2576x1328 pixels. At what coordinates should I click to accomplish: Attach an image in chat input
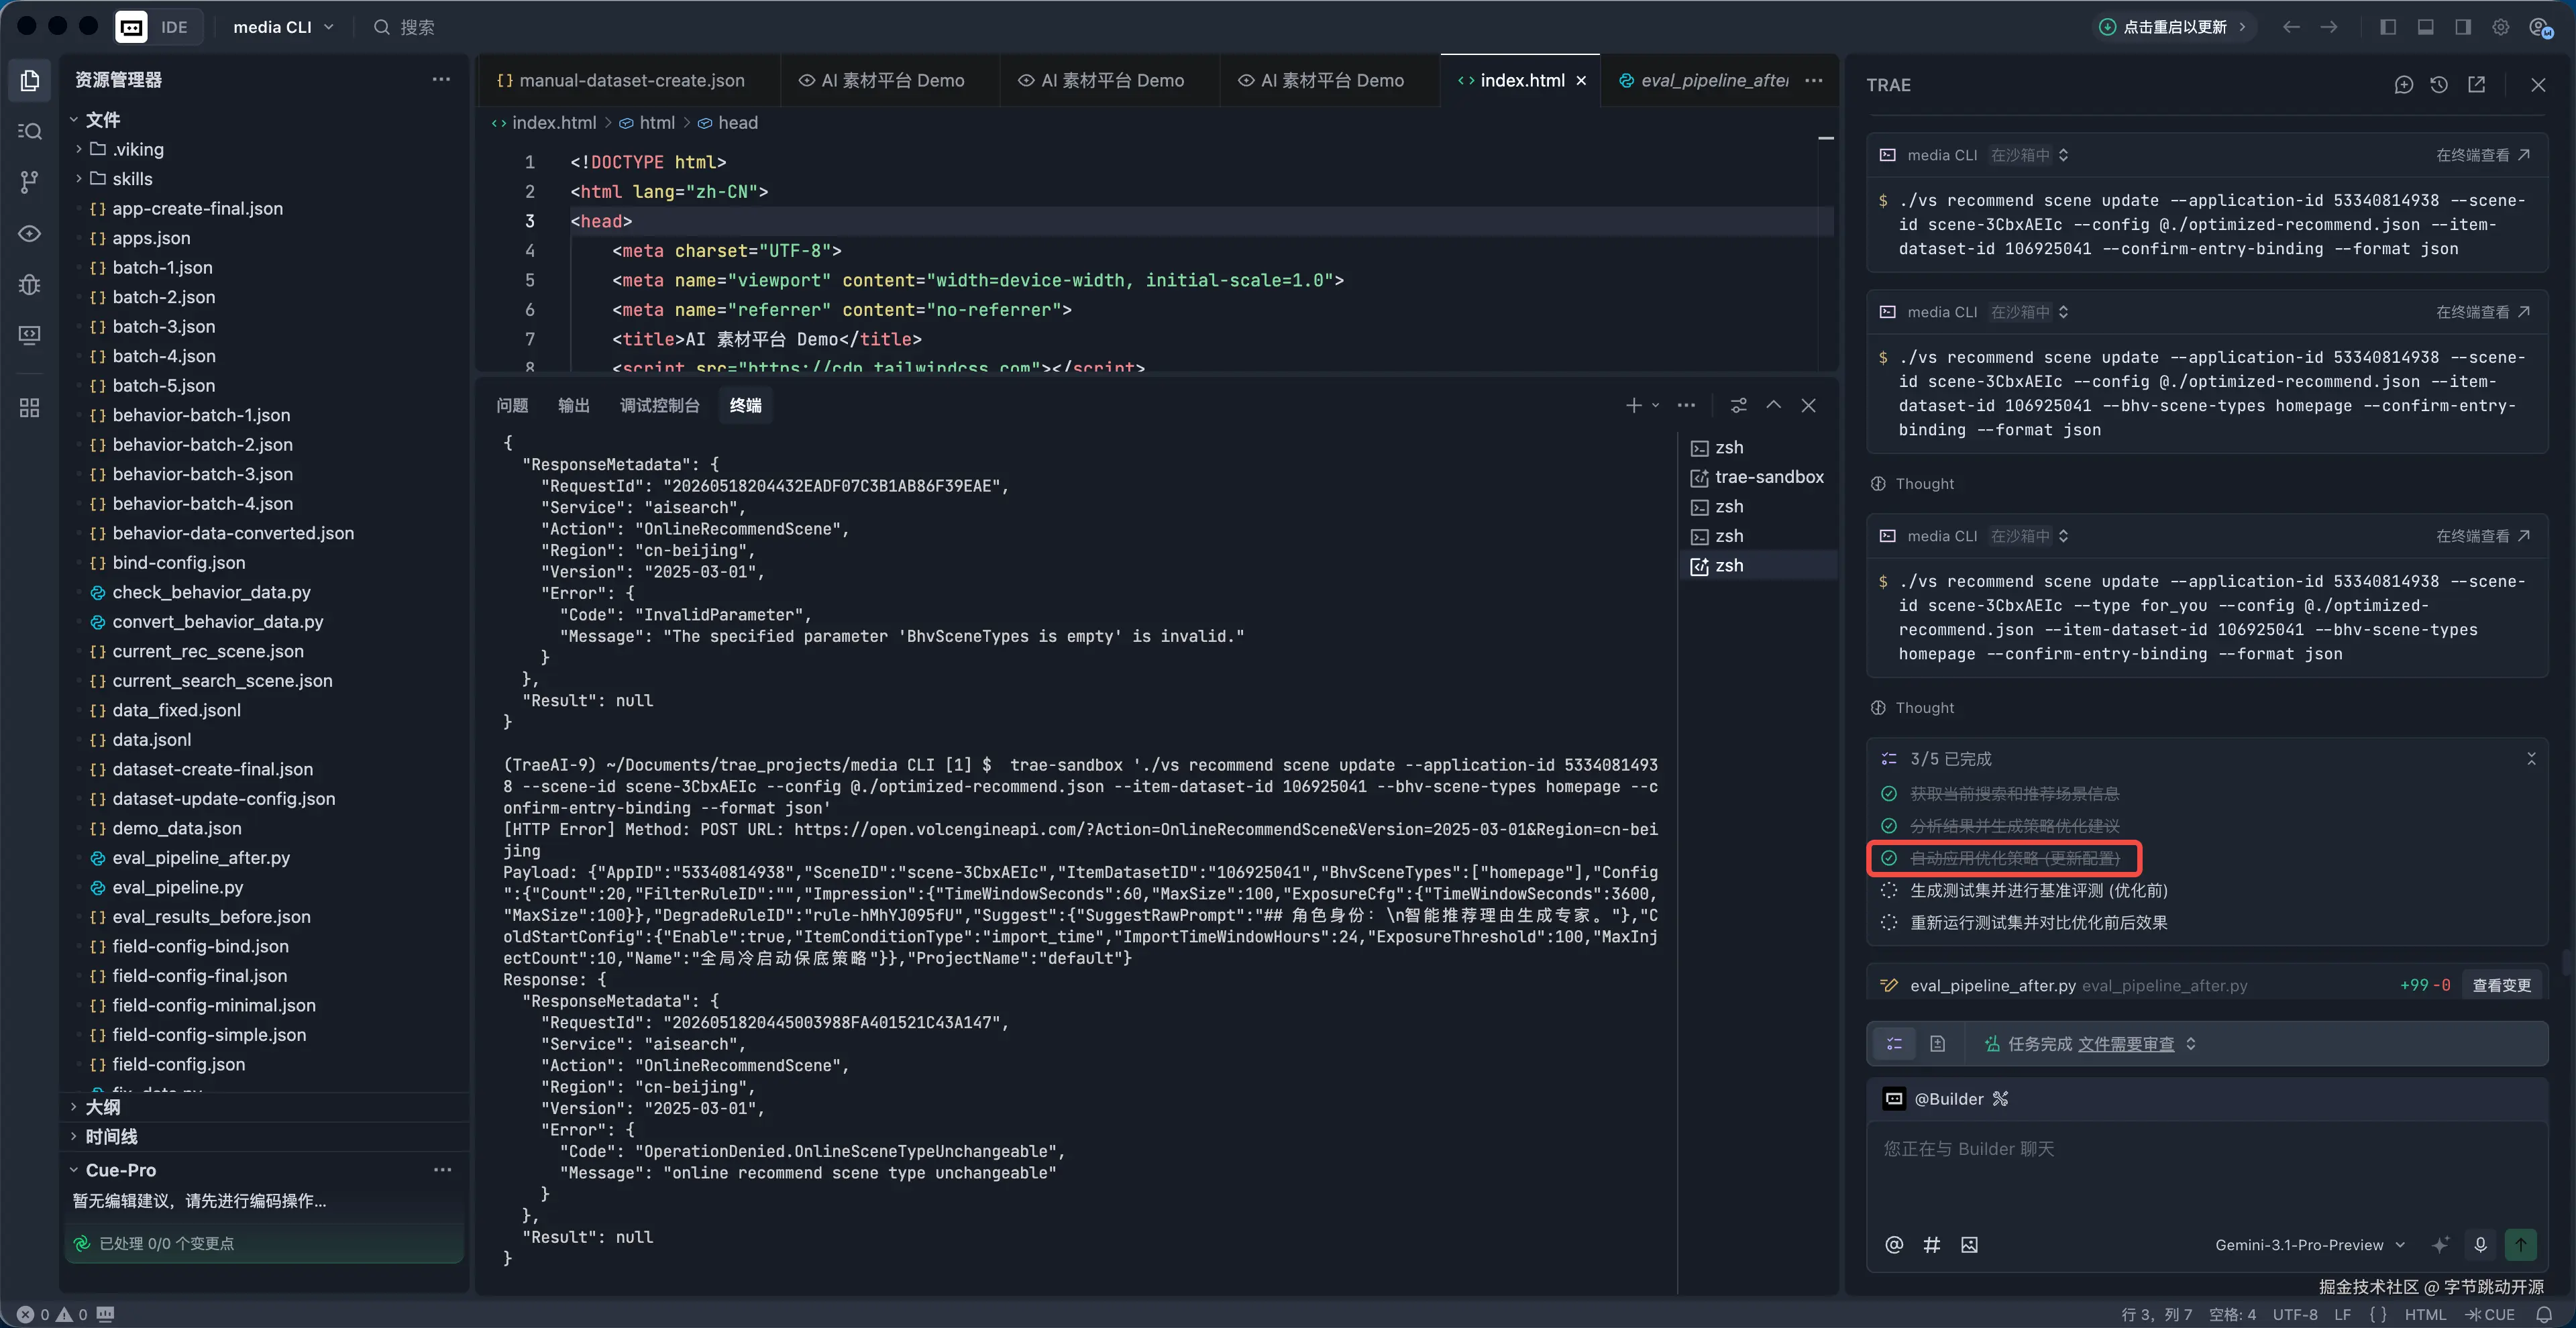[x=1969, y=1245]
